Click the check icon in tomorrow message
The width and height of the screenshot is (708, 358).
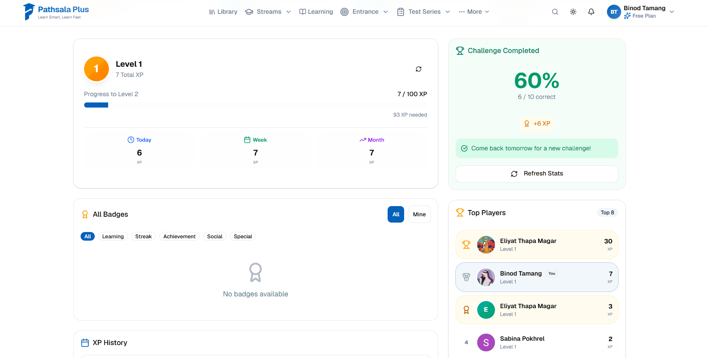coord(464,148)
